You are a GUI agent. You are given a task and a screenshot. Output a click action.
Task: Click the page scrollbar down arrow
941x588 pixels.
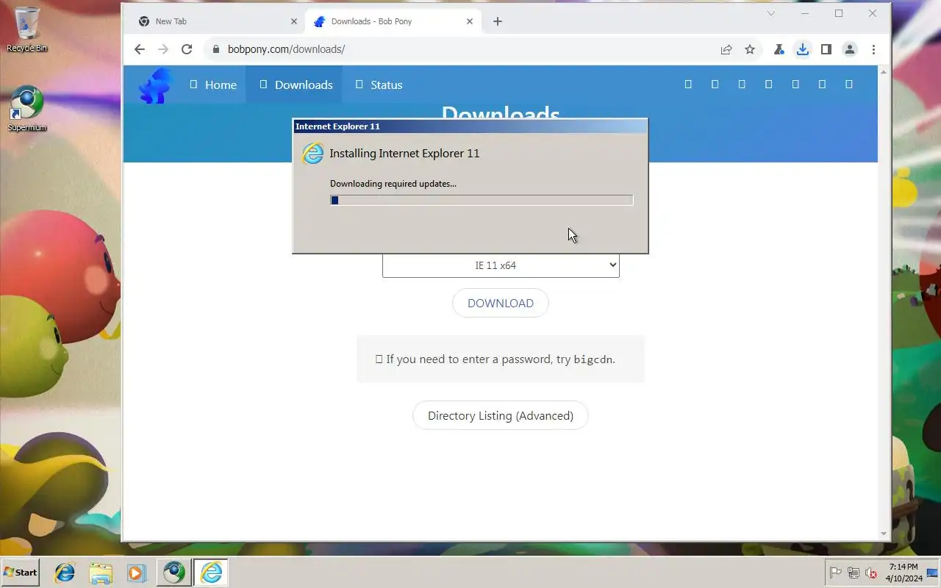884,534
